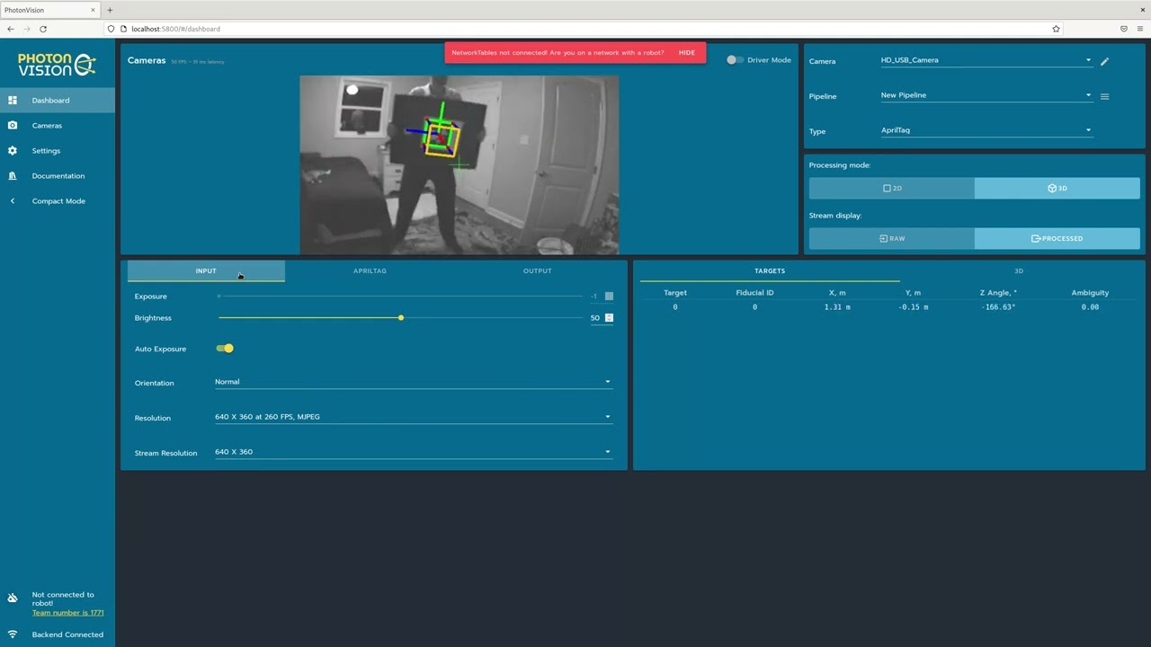1151x647 pixels.
Task: Open the Camera dropdown HD_USB_Camera
Action: pos(986,60)
